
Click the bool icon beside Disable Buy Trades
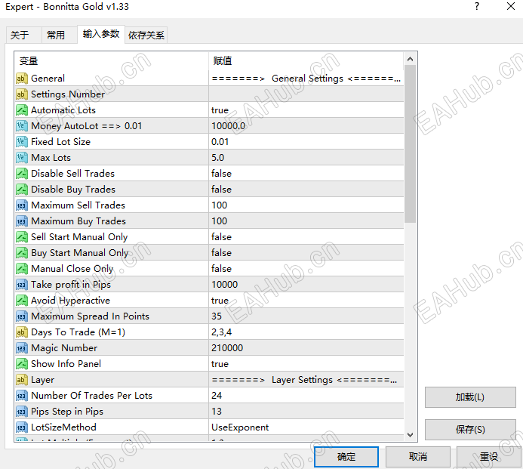coord(22,190)
